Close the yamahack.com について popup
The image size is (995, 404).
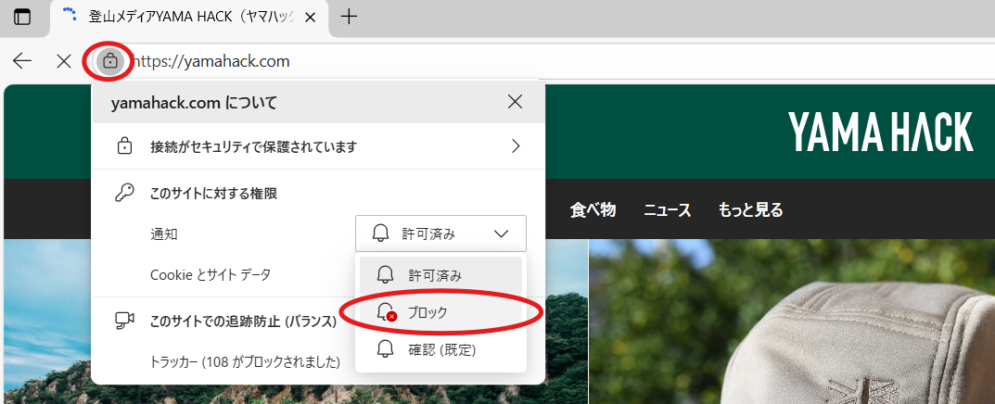point(515,102)
